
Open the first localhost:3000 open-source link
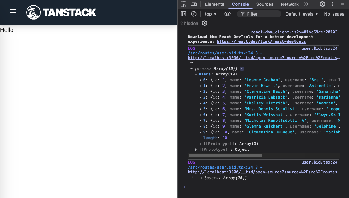point(264,58)
